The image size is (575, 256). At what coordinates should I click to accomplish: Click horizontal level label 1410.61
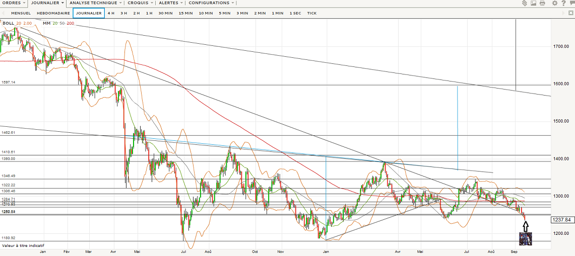pos(9,152)
